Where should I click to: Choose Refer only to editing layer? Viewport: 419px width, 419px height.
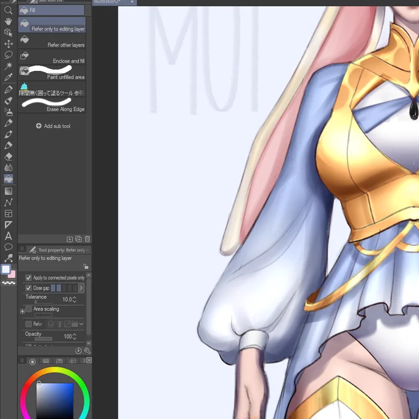coord(52,25)
